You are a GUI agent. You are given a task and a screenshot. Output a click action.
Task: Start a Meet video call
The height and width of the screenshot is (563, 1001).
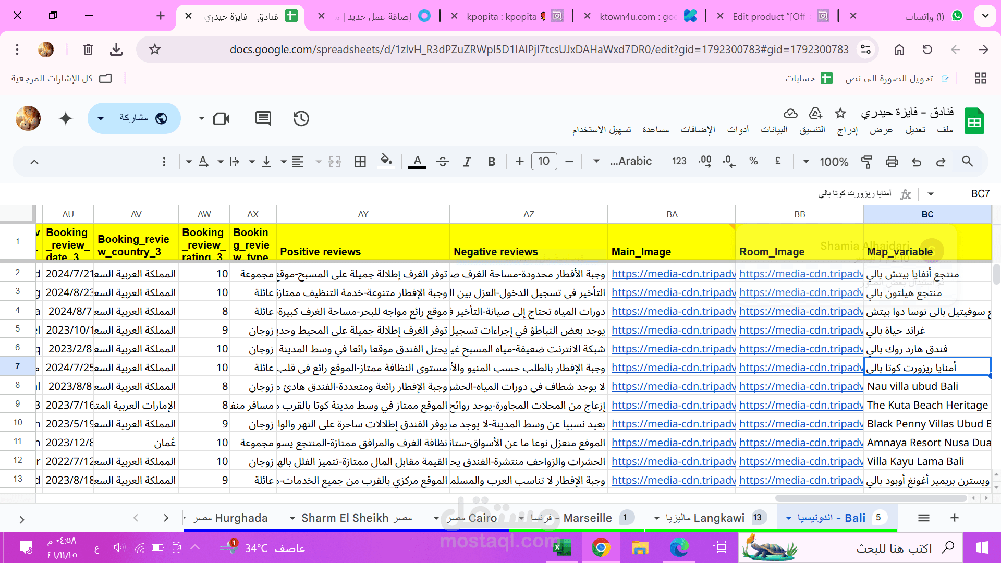point(221,119)
